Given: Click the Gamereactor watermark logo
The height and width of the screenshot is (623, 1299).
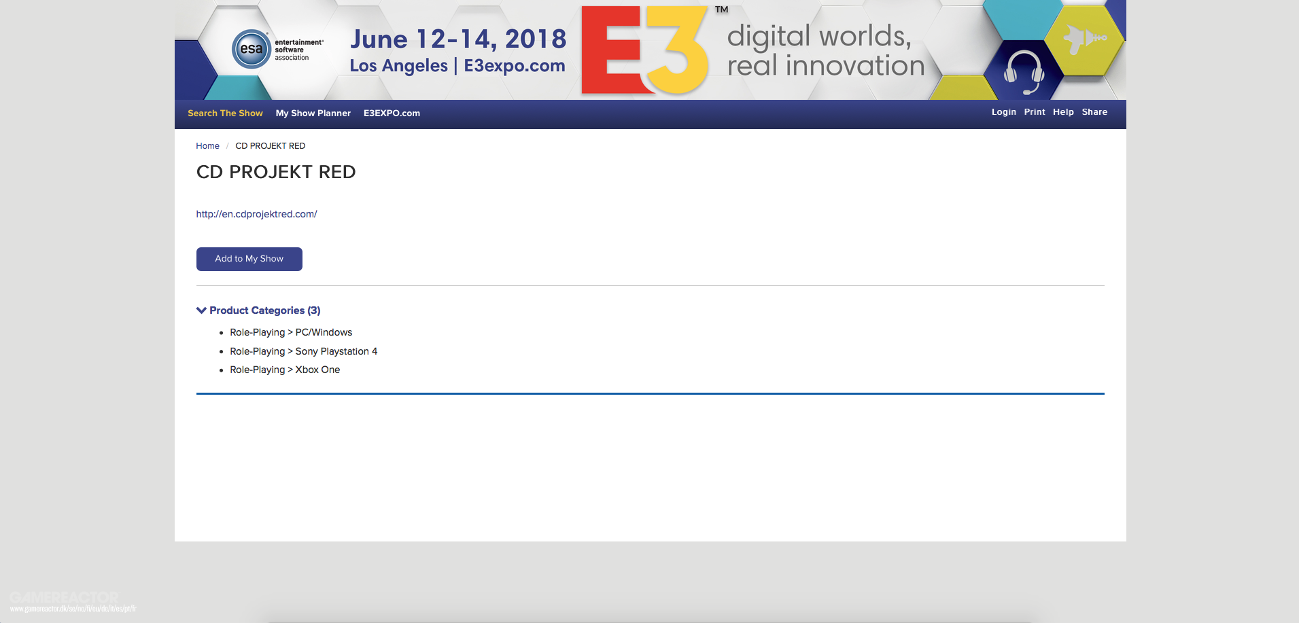Looking at the screenshot, I should 65,599.
